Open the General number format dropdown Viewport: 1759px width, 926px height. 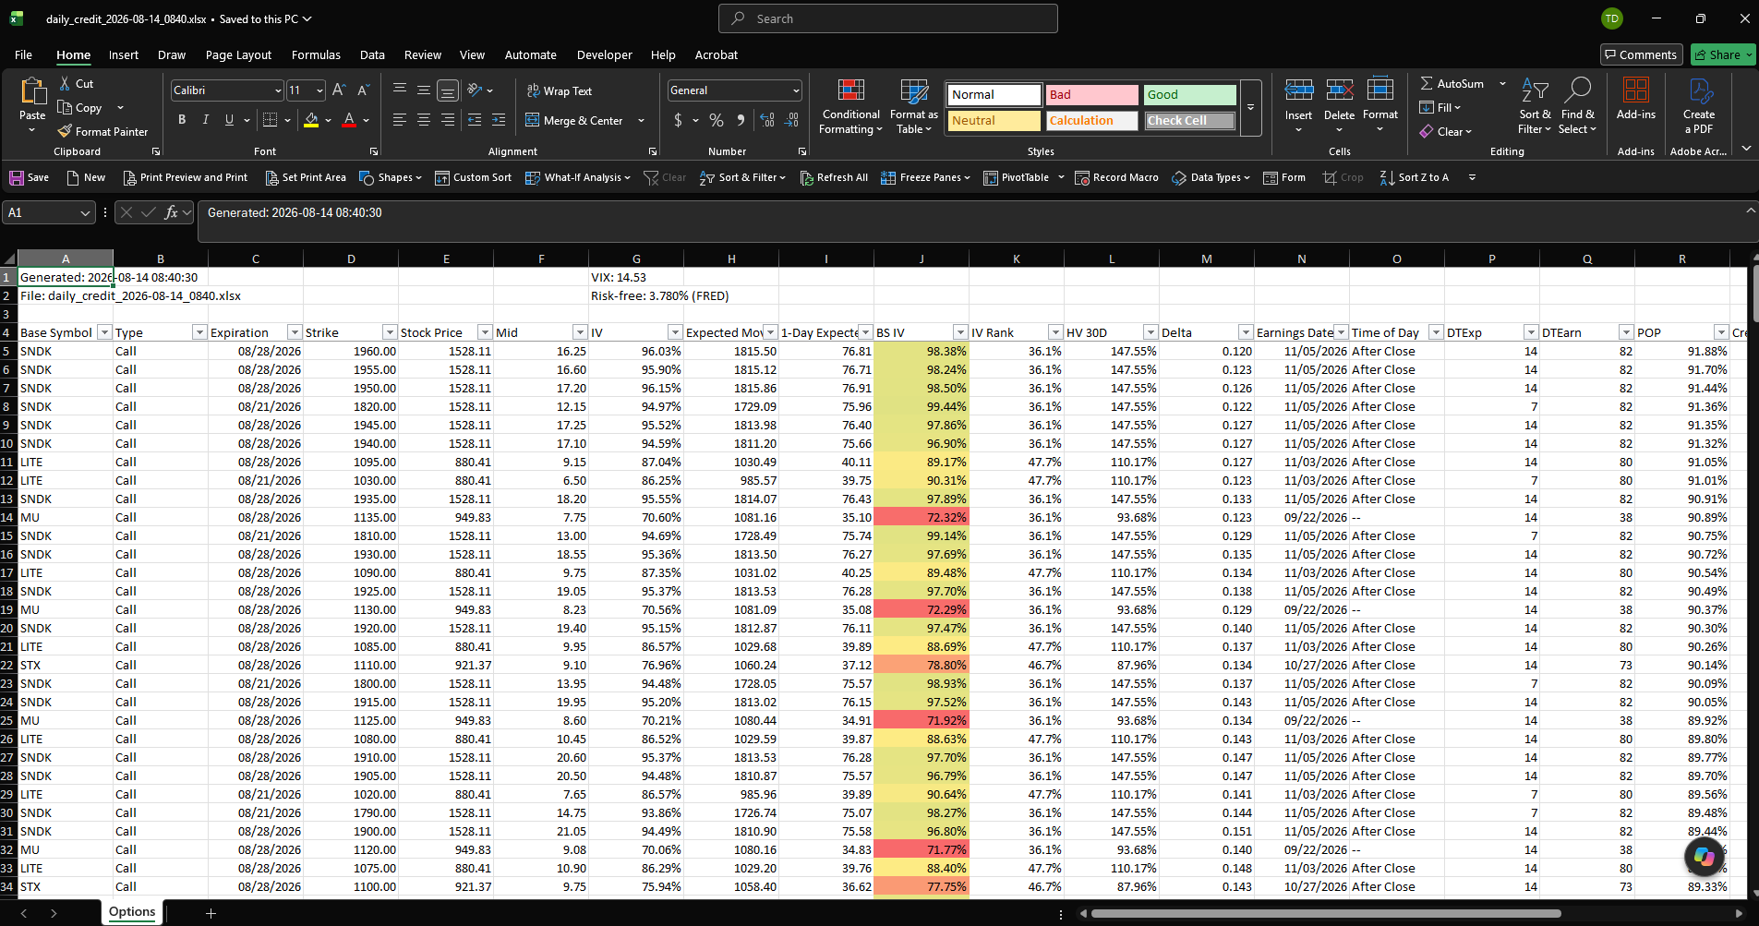[x=796, y=90]
